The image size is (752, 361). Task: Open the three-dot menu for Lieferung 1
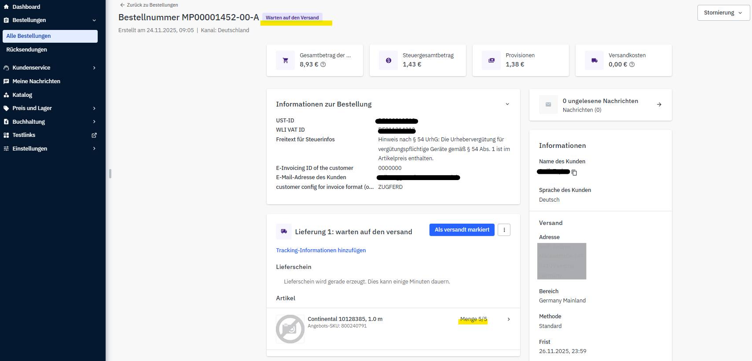pos(504,230)
